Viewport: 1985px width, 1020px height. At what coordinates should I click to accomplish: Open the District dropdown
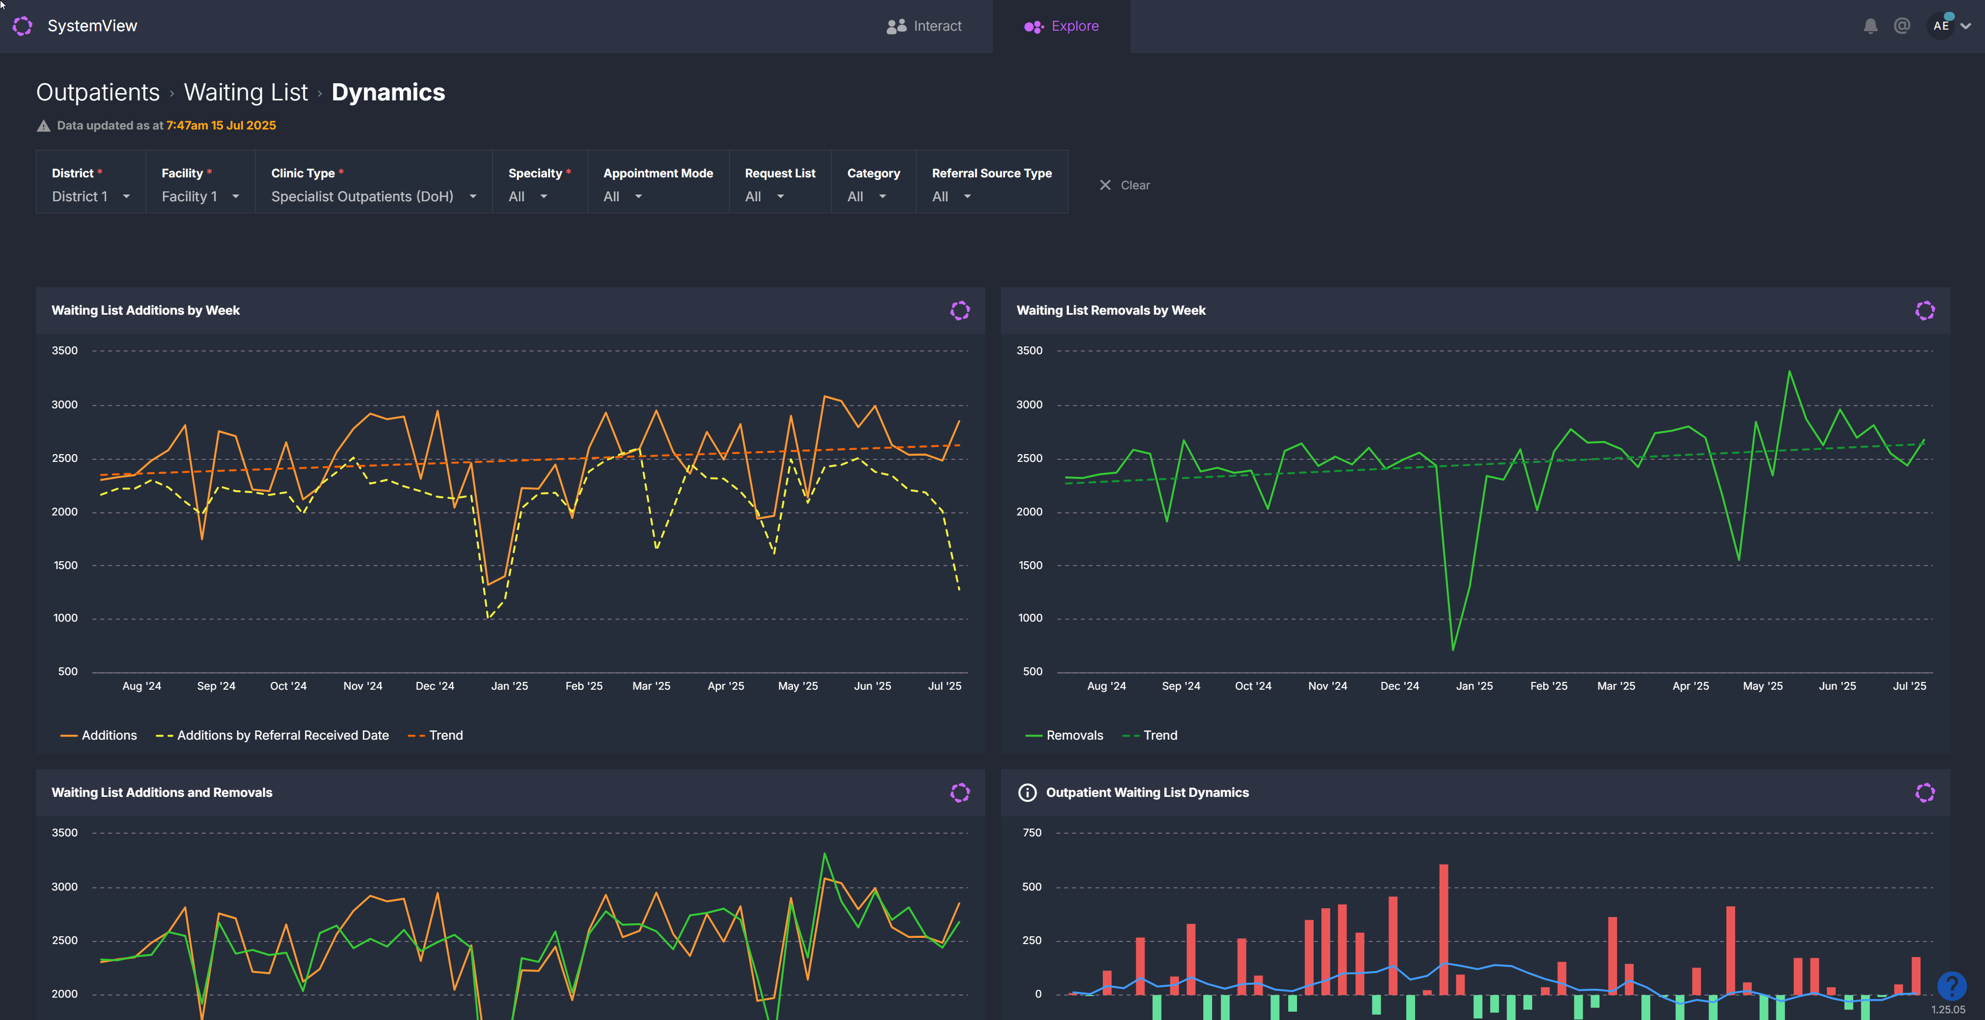[91, 182]
